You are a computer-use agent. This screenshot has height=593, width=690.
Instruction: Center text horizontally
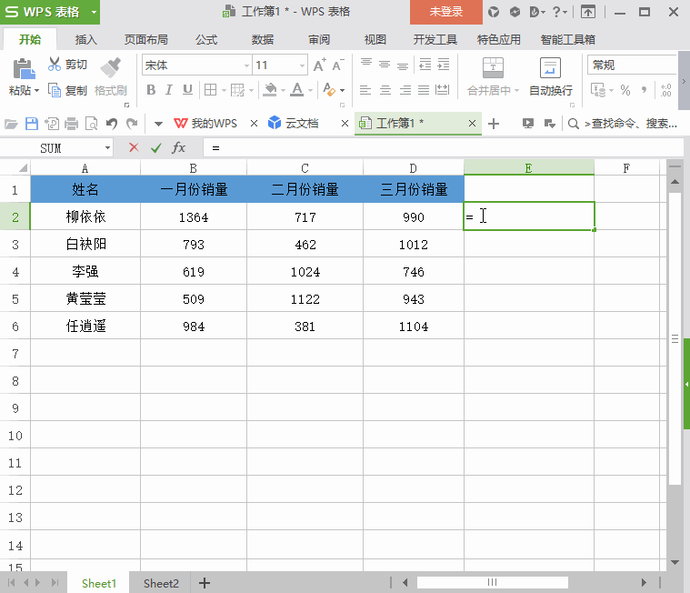385,90
